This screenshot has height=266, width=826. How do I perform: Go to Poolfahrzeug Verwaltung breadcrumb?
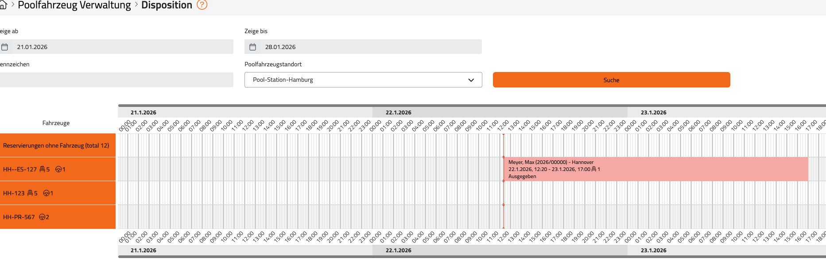pyautogui.click(x=74, y=5)
